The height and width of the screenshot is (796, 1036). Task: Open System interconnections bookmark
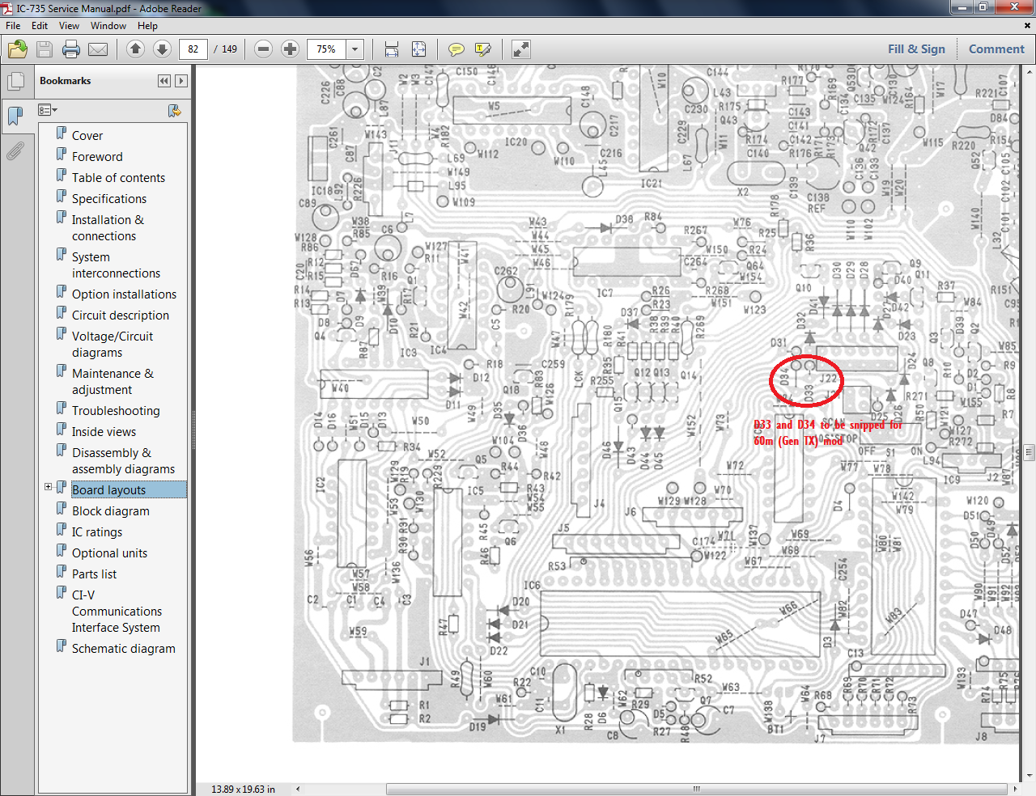(116, 265)
